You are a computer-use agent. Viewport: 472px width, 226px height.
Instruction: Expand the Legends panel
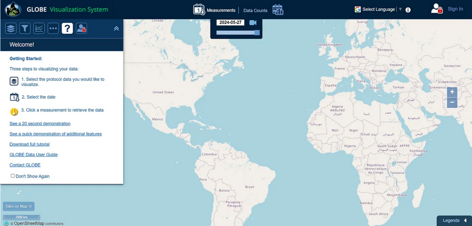(454, 220)
